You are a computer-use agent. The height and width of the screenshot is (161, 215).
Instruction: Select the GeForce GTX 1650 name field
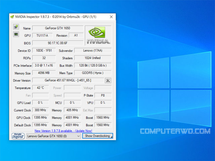[x=58, y=28]
